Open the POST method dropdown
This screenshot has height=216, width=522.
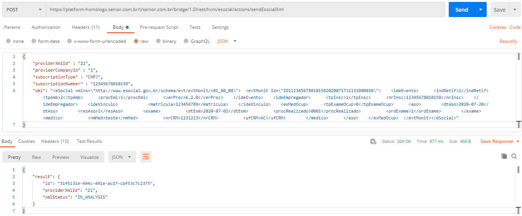pyautogui.click(x=24, y=10)
